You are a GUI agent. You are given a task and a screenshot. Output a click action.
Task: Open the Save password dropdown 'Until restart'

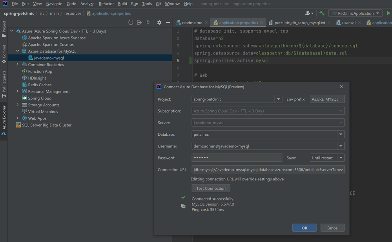(341, 158)
